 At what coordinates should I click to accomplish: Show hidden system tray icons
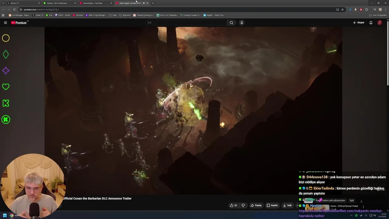(x=351, y=215)
